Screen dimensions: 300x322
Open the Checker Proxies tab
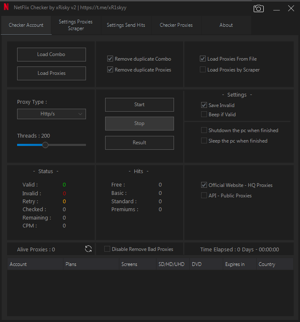[176, 25]
